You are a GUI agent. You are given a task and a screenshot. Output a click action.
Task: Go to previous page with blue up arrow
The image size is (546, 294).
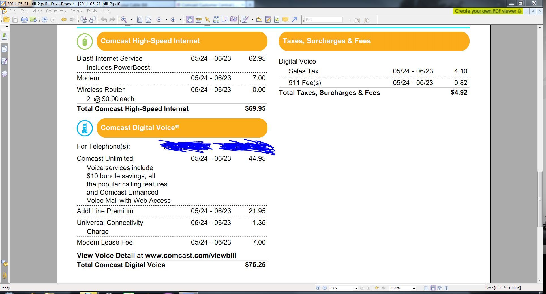(x=44, y=19)
